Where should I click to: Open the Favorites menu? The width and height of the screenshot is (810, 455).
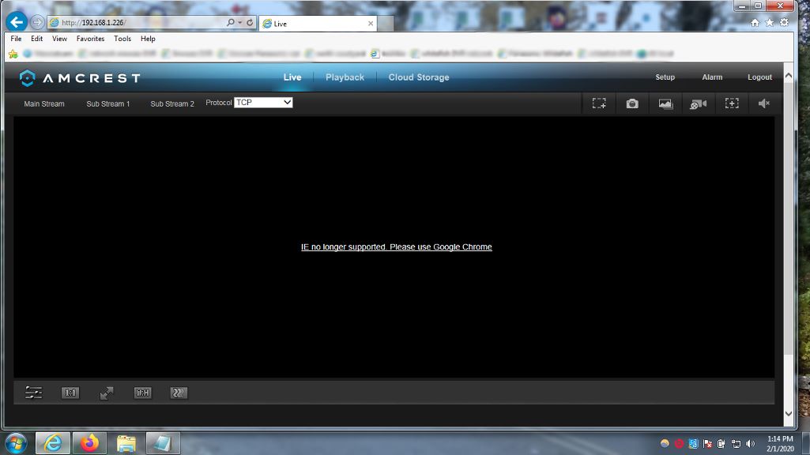click(x=90, y=39)
